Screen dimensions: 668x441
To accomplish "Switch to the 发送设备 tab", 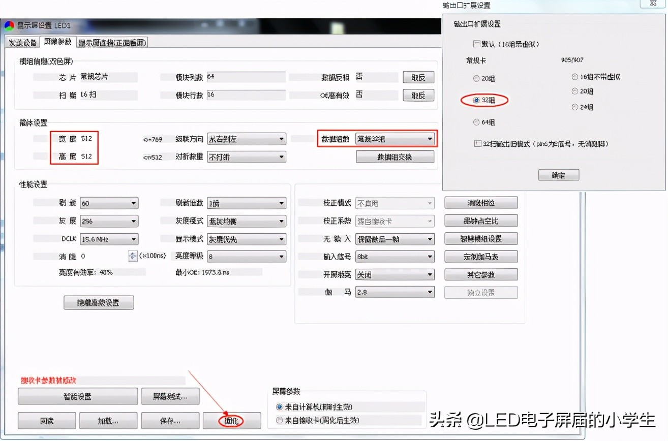I will tap(22, 43).
